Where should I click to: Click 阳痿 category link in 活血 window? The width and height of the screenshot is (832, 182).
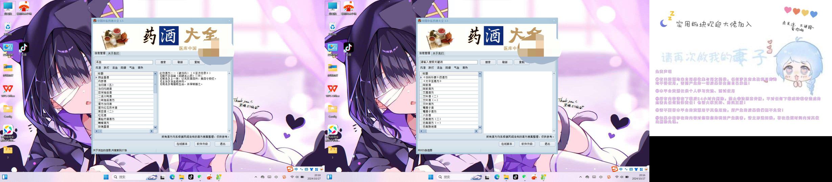pos(123,68)
